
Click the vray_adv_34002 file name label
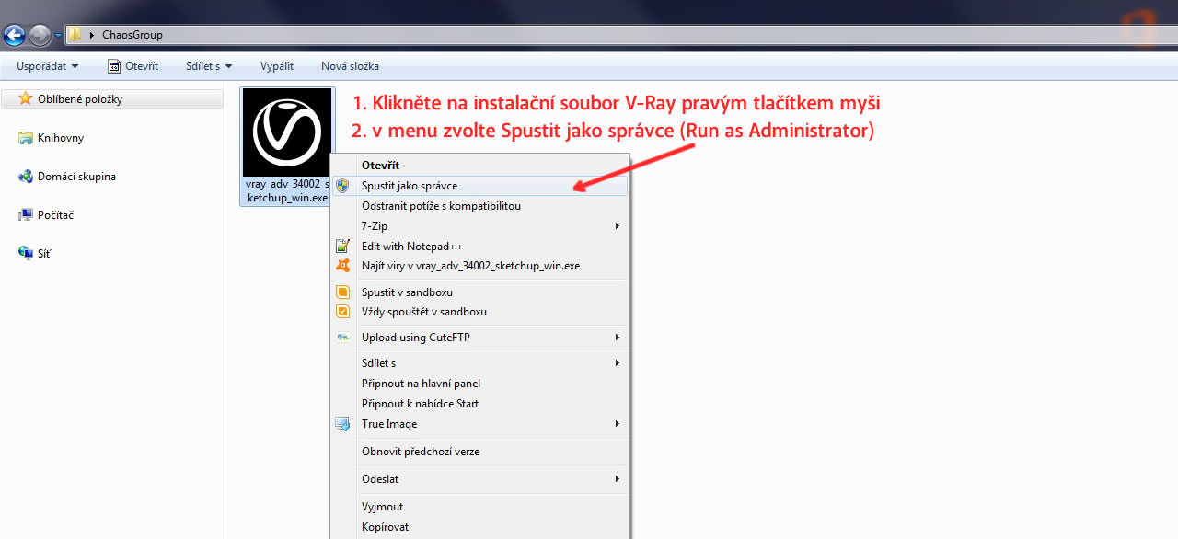coord(286,190)
